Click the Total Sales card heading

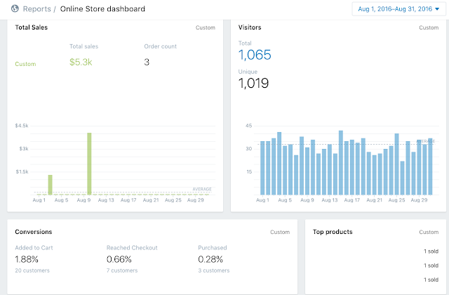pyautogui.click(x=31, y=27)
